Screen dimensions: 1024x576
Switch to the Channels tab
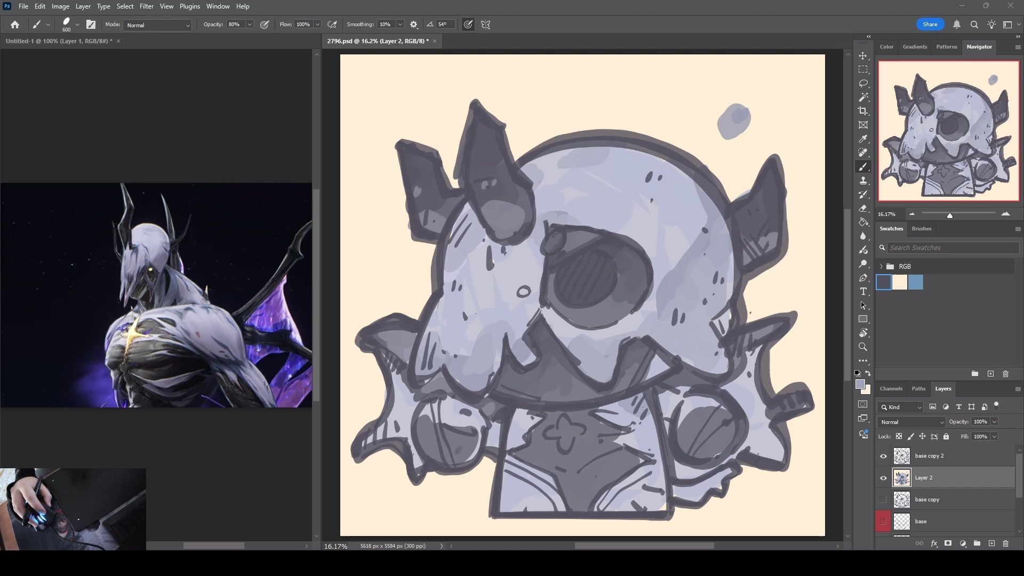(x=891, y=389)
